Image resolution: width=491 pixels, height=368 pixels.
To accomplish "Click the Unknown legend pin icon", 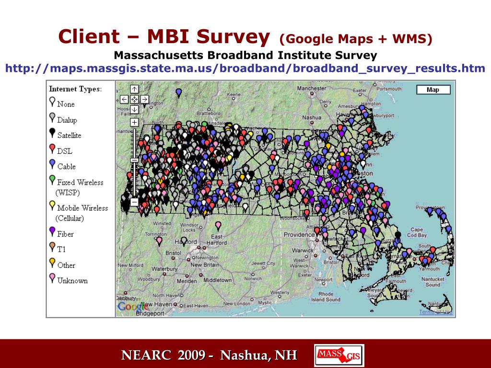I will (52, 278).
